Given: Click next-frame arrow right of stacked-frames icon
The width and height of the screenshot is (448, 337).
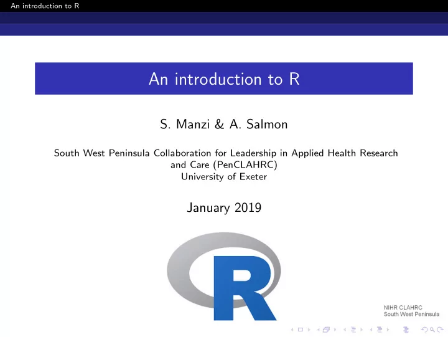Looking at the screenshot, I should [335, 330].
